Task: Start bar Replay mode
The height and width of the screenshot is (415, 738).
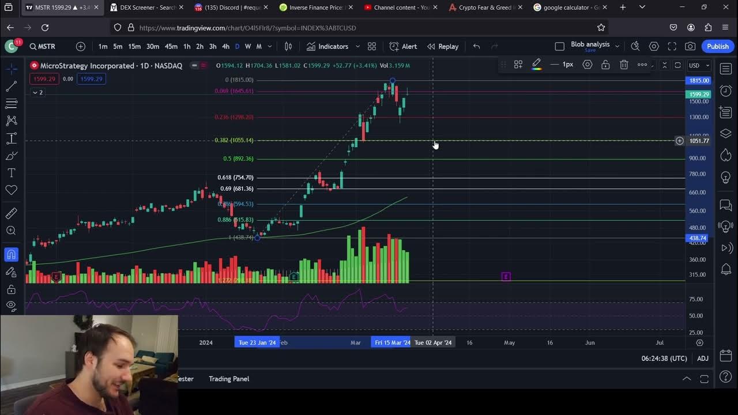Action: tap(443, 47)
